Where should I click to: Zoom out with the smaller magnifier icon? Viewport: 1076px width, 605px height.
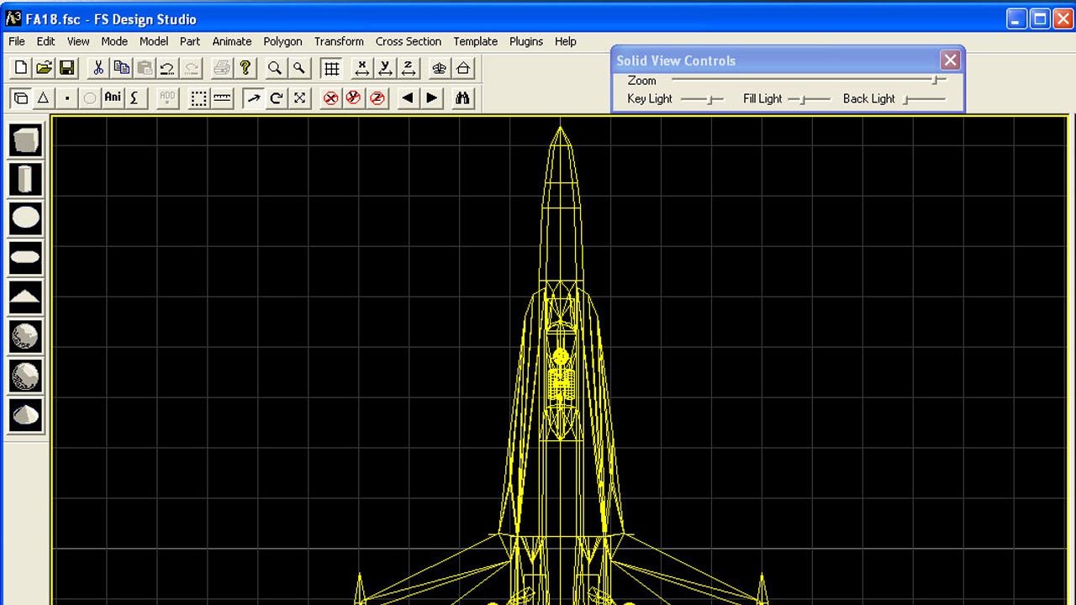tap(298, 68)
